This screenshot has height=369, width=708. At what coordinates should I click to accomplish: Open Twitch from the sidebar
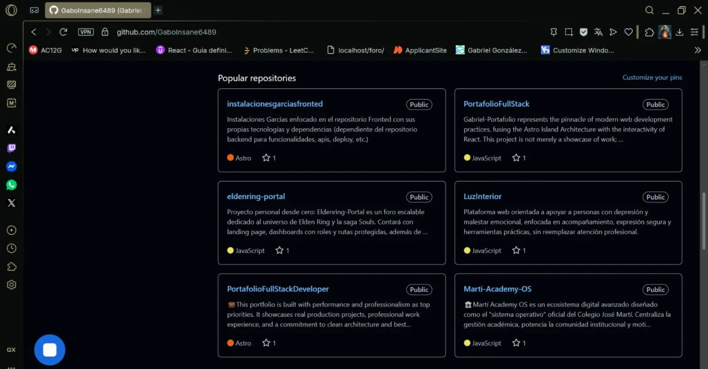pyautogui.click(x=12, y=148)
